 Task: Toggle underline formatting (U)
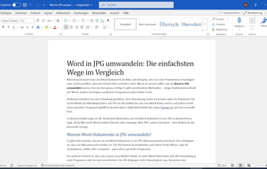click(14, 27)
